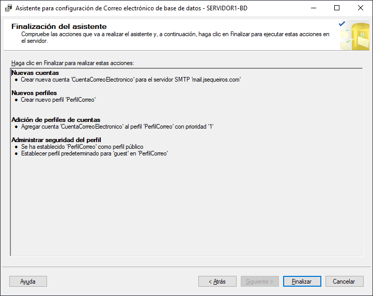
Task: Click the 'Finalización del asistente' header title
Action: (59, 26)
